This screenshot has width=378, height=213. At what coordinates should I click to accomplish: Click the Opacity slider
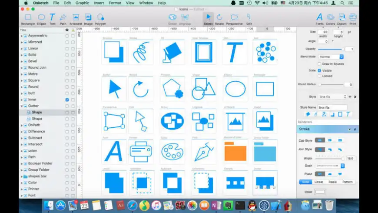[x=330, y=49]
